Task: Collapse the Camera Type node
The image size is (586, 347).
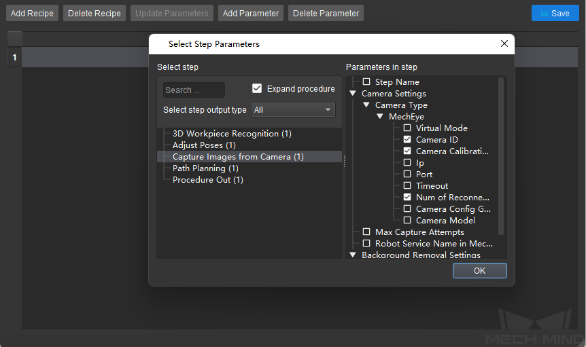Action: click(366, 105)
